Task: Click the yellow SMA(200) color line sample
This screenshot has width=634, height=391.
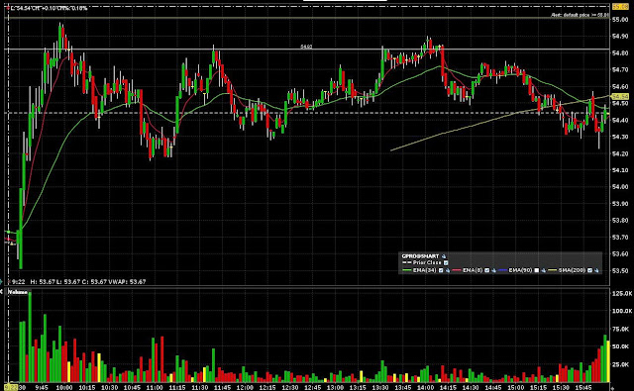Action: 553,270
